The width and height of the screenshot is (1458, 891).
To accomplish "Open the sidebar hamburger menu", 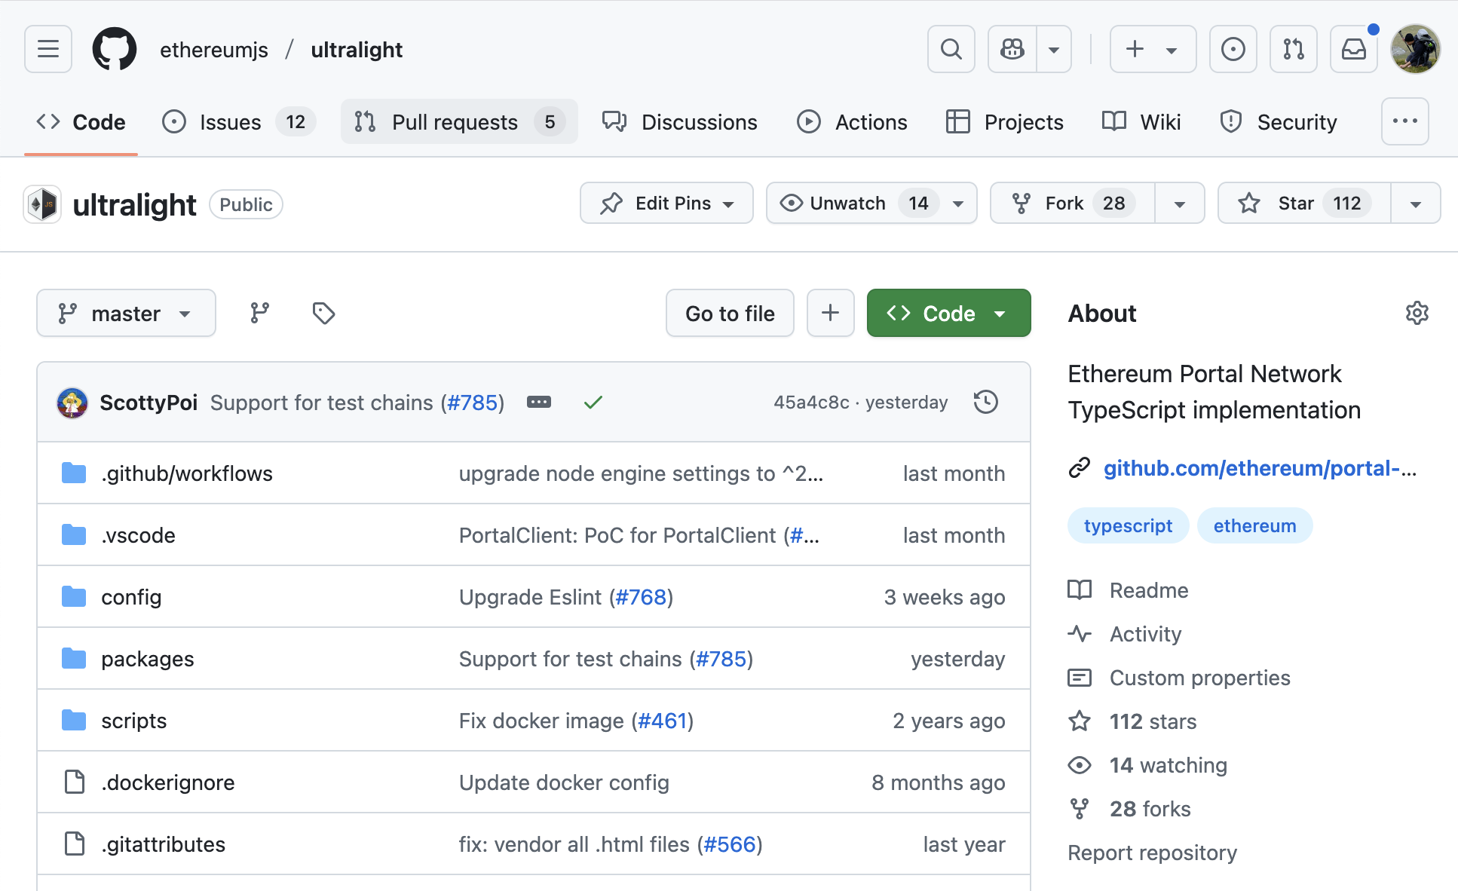I will (47, 48).
